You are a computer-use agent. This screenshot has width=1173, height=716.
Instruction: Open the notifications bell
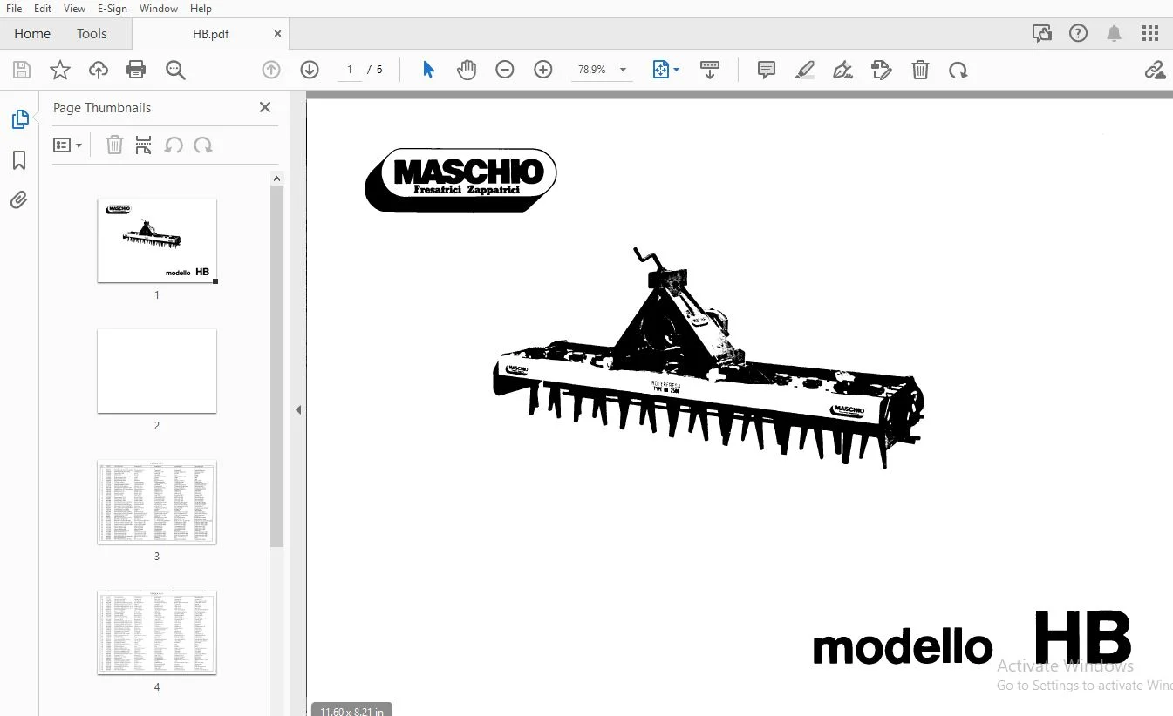(1115, 33)
